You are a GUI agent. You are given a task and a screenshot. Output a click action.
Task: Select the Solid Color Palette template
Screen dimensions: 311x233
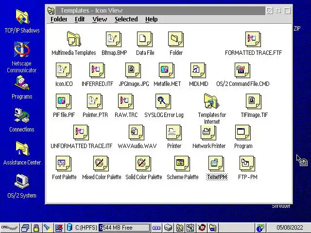(143, 164)
